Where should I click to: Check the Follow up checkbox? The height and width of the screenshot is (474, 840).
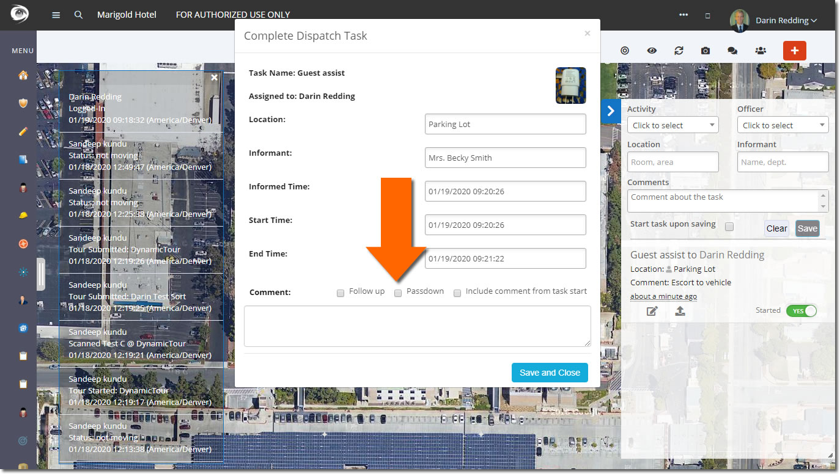341,293
